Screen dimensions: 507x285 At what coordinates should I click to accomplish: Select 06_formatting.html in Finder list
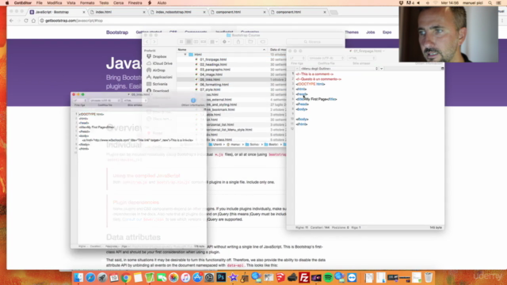pyautogui.click(x=214, y=85)
